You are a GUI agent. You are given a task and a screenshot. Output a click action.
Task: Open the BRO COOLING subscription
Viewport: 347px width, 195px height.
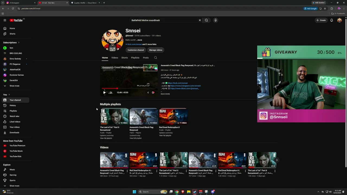tap(15, 53)
